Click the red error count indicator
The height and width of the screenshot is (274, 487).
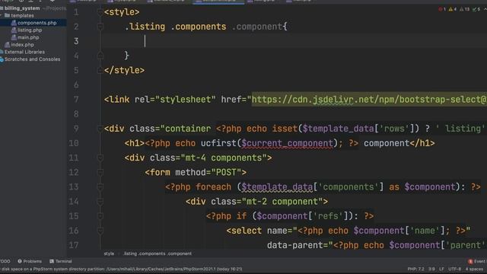pos(442,9)
